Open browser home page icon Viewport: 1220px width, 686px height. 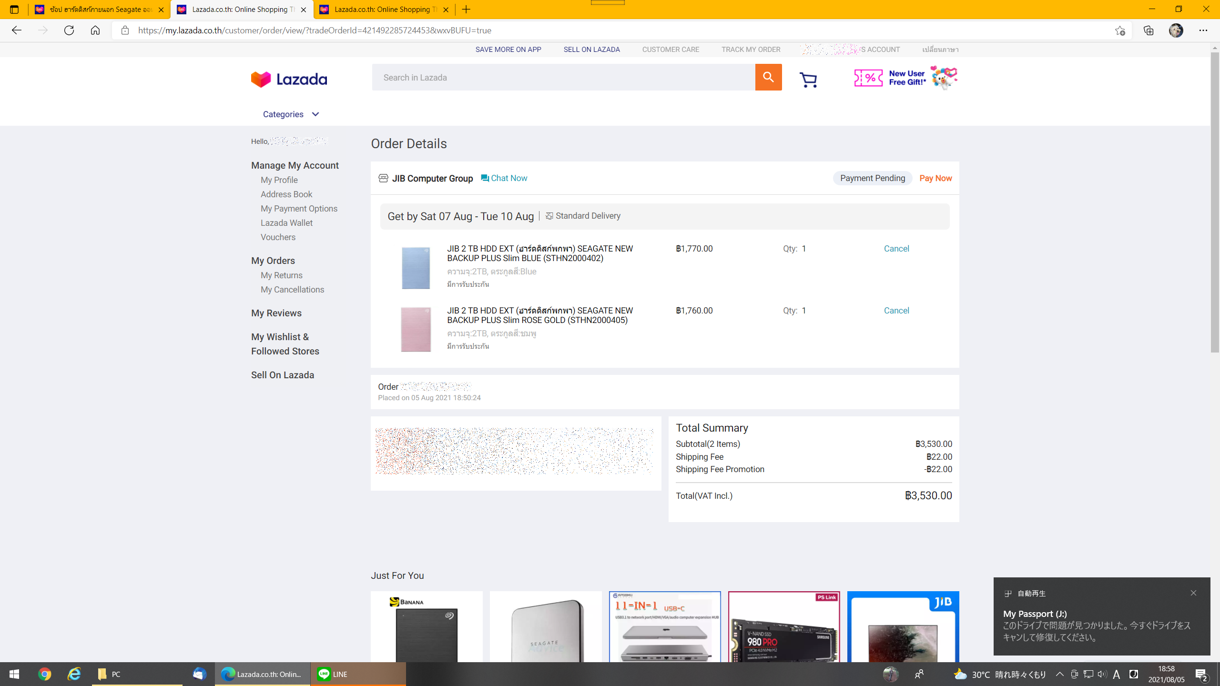[95, 30]
